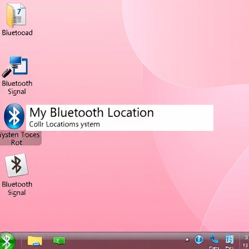
Task: Open the white-square Bluetooth Signal icon
Action: pyautogui.click(x=17, y=165)
